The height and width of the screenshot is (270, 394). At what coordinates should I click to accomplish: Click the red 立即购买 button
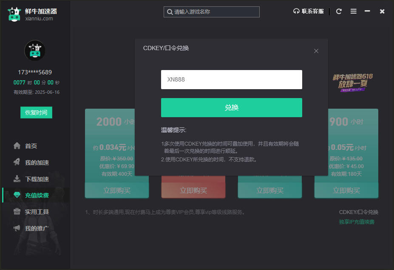193,191
